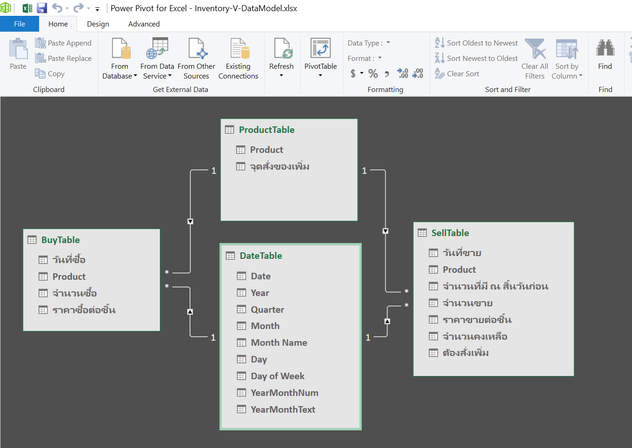The height and width of the screenshot is (448, 632).
Task: Apply percent style formatting
Action: (x=373, y=73)
